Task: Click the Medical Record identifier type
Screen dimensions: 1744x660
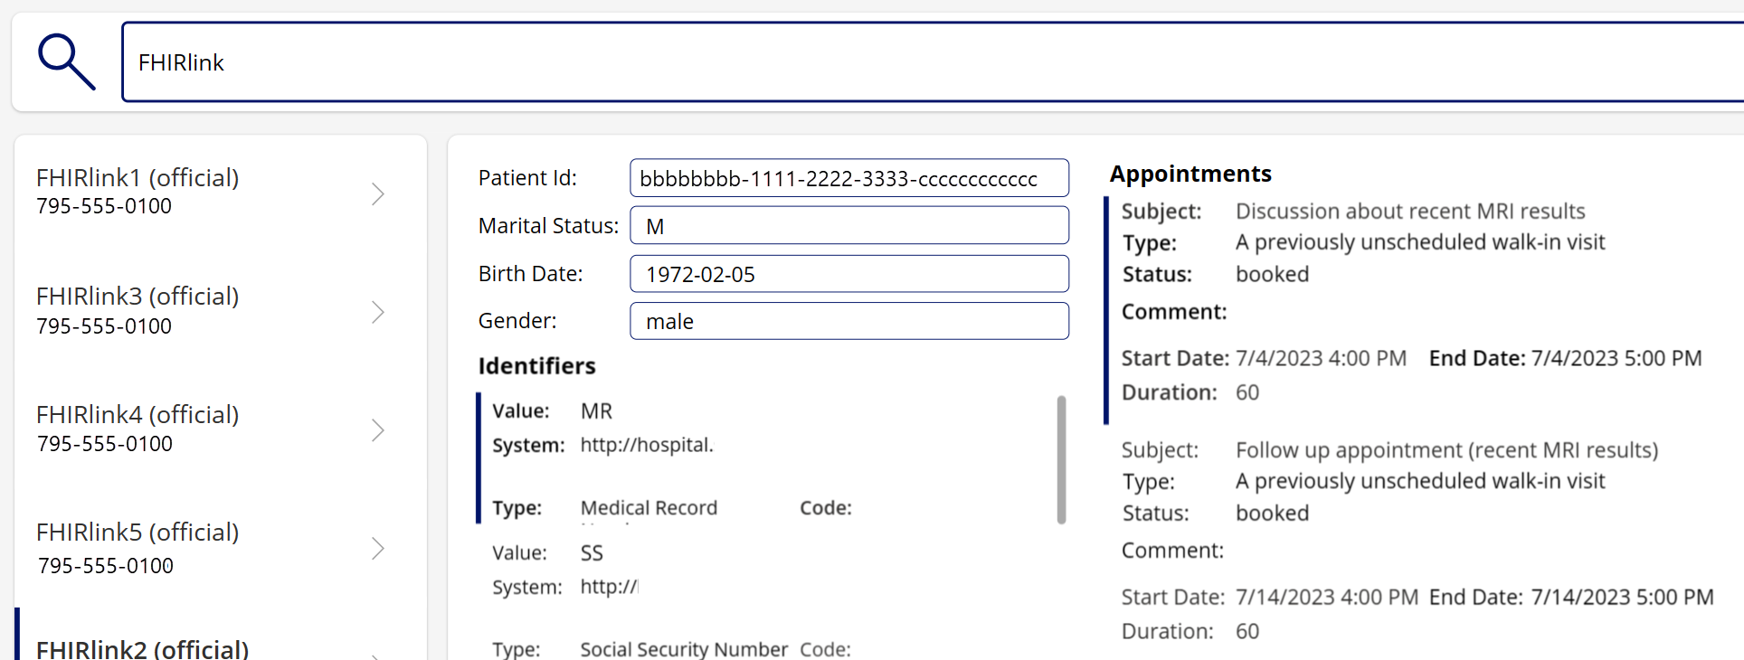Action: [x=649, y=507]
